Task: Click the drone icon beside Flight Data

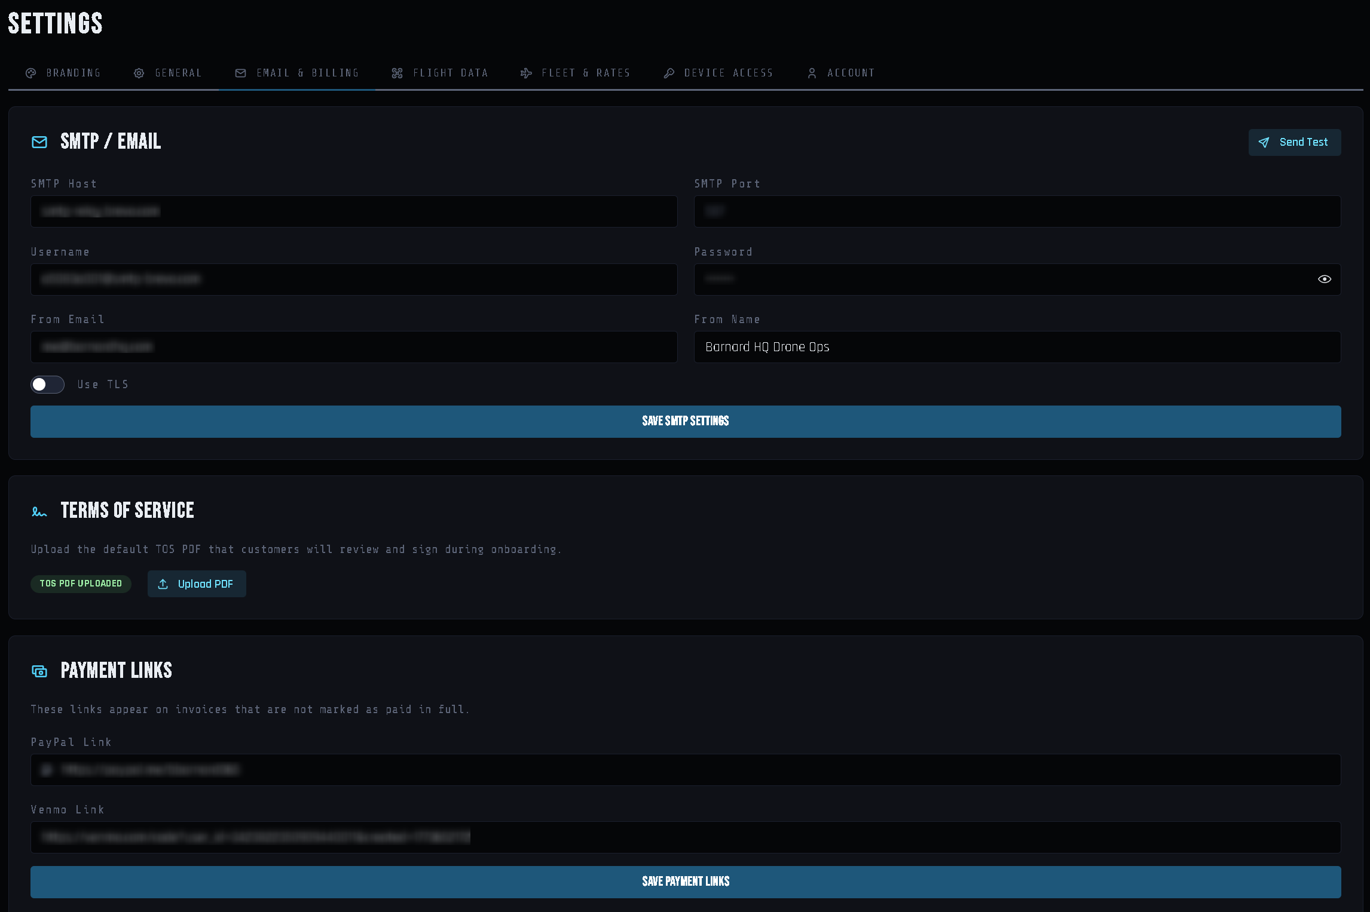Action: pyautogui.click(x=397, y=73)
